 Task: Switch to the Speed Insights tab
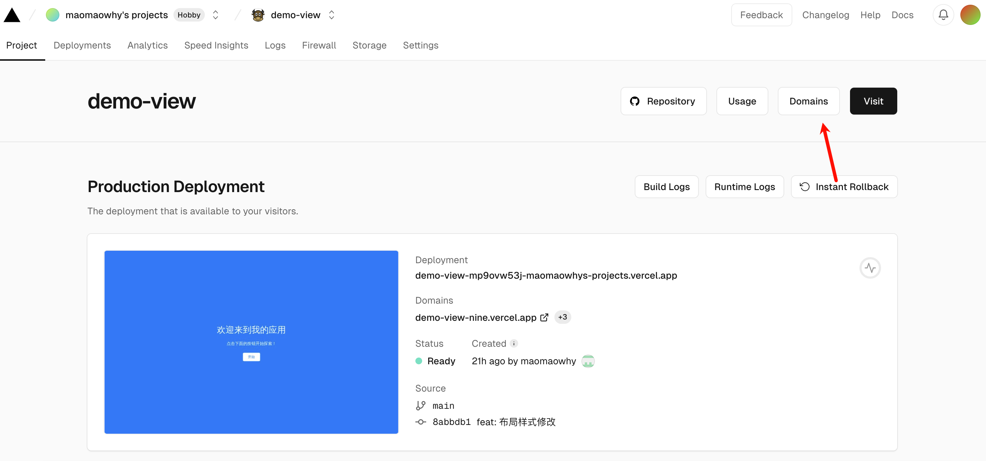point(216,45)
